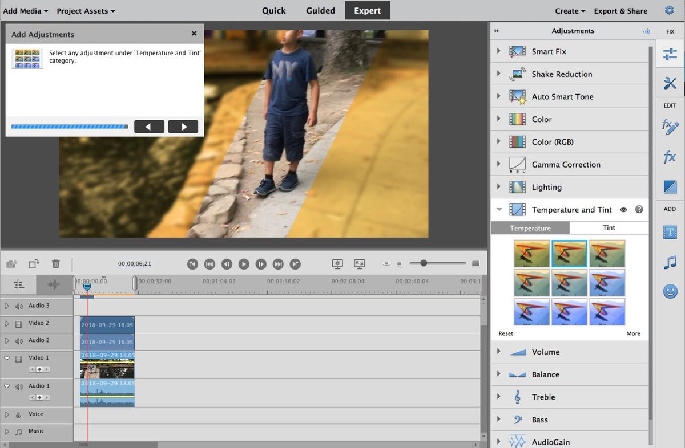
Task: Open the Add Media menu
Action: click(26, 10)
